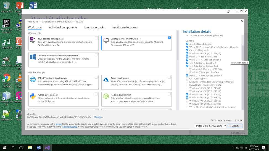Screen dimensions: 269x151
Task: Check VC++ 2015.3 v14.00 toolset for desktop
Action: point(187,107)
